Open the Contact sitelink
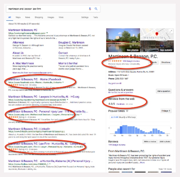This screenshot has height=177, width=180. 63,53
